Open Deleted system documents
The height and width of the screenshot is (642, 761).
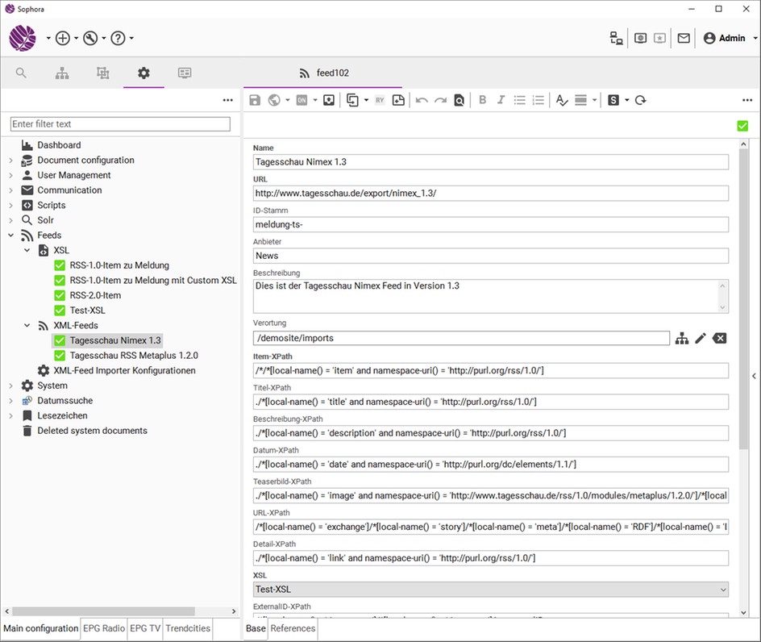[x=92, y=431]
